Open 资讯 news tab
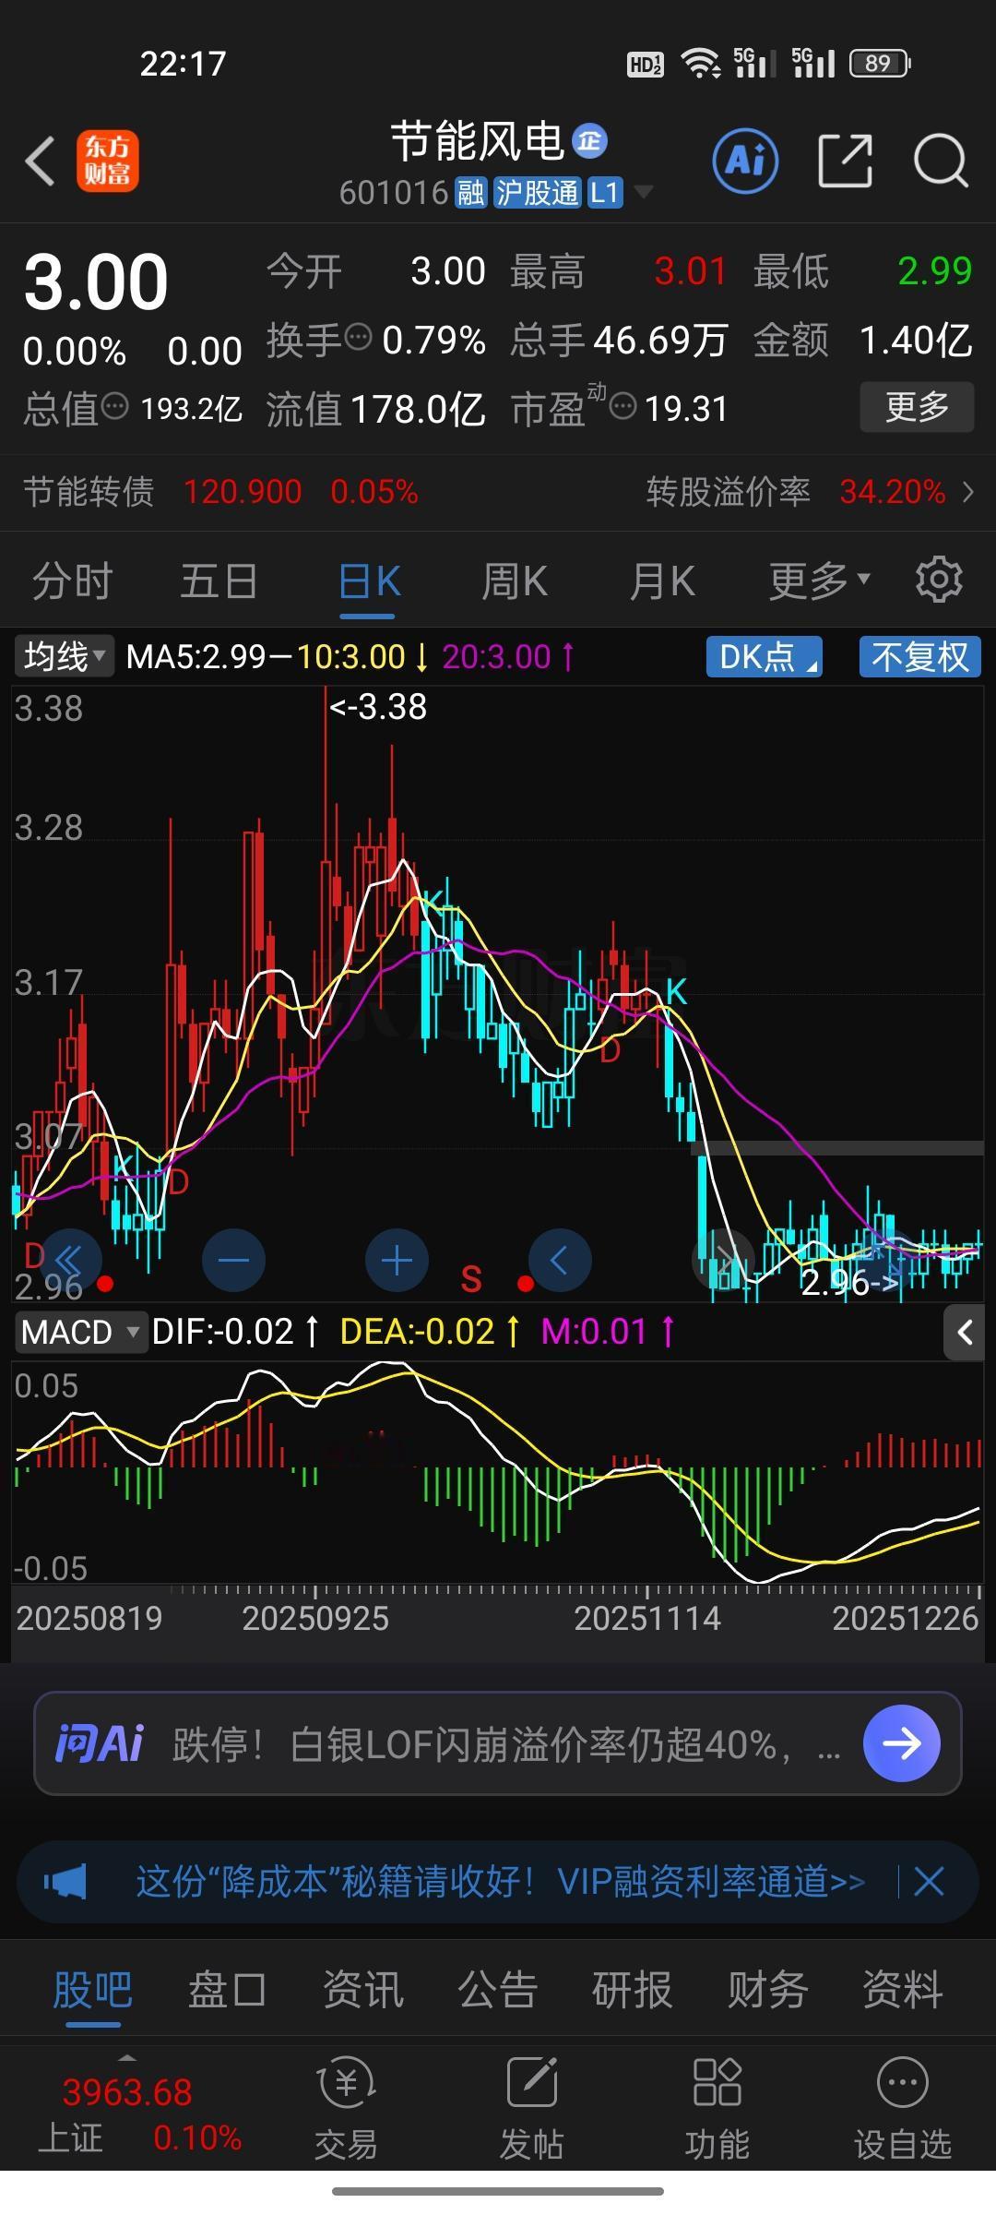996x2215 pixels. tap(362, 1989)
